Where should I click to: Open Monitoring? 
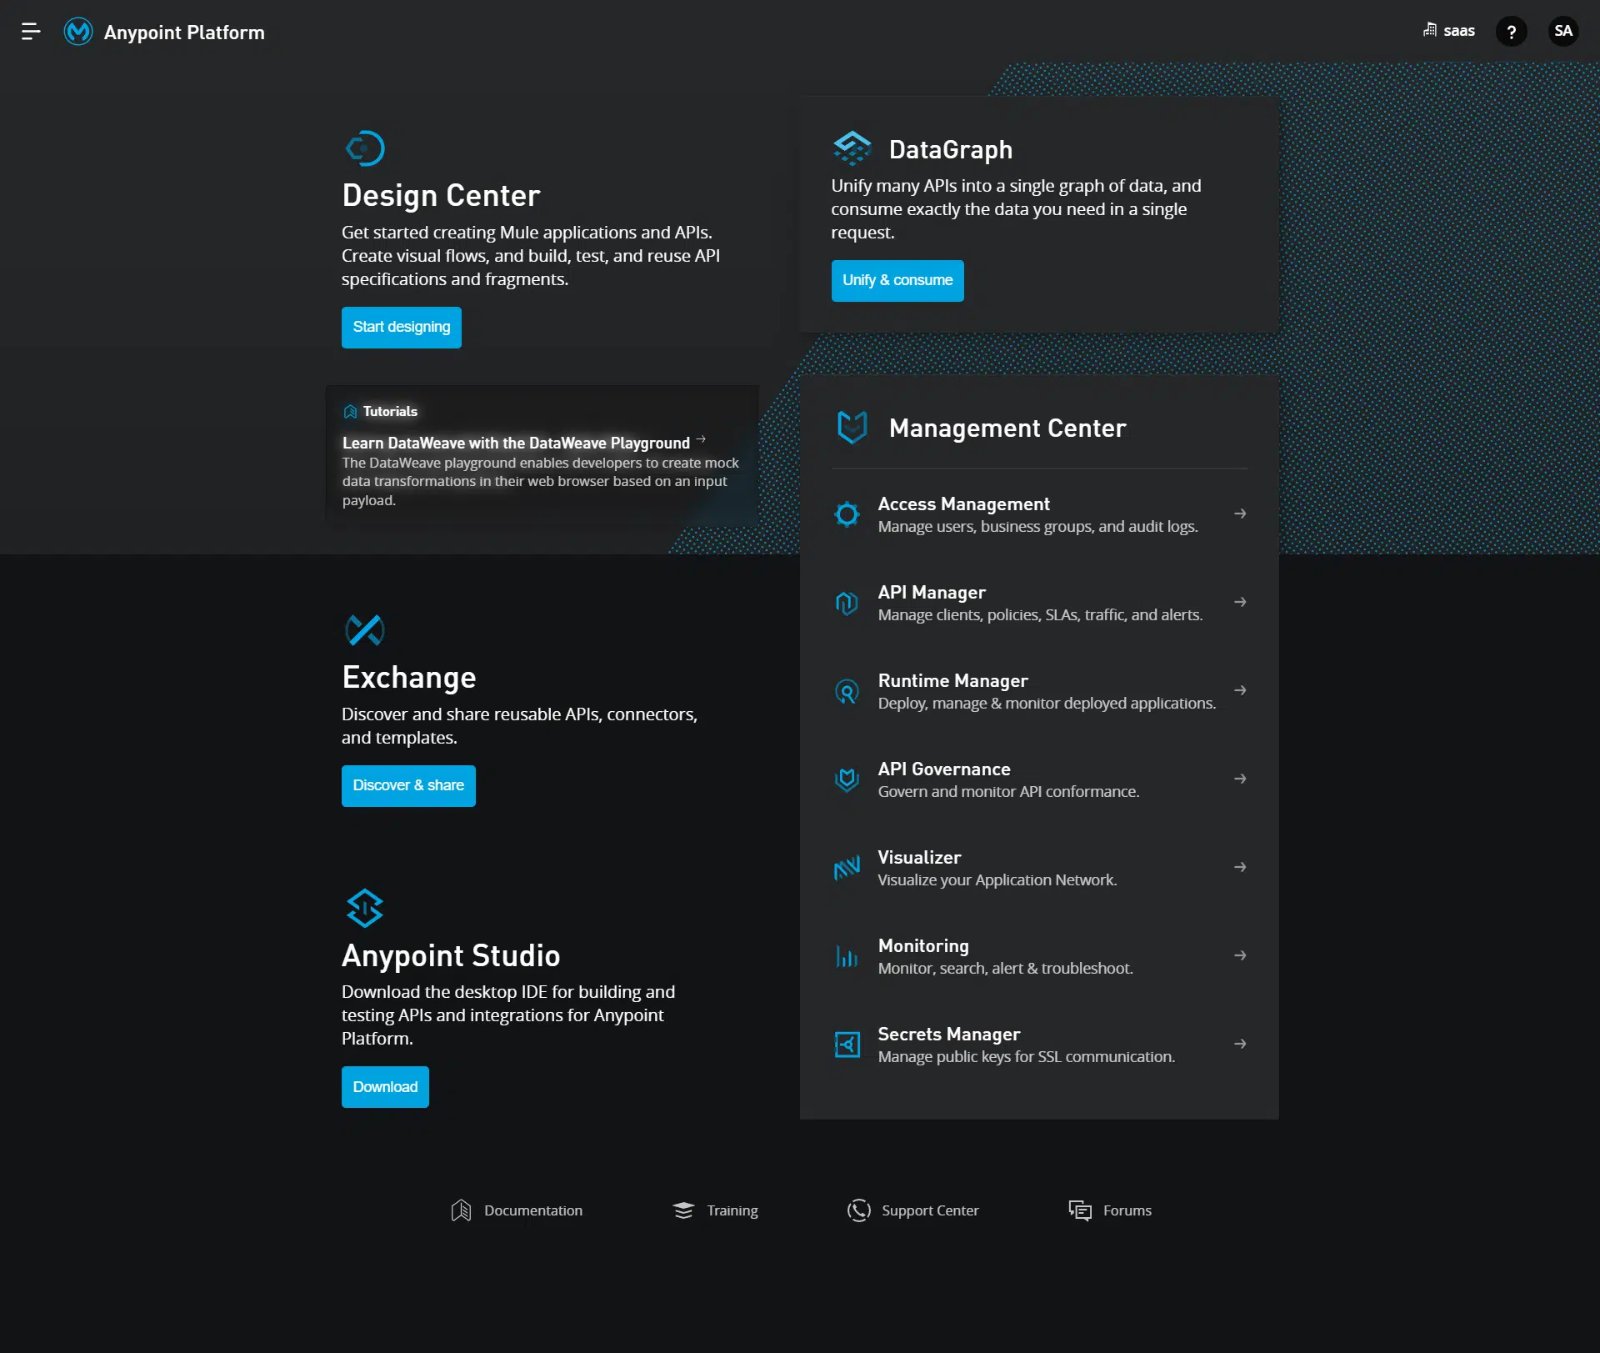click(1039, 955)
